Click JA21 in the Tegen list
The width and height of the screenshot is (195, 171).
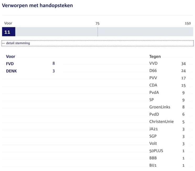click(x=153, y=129)
